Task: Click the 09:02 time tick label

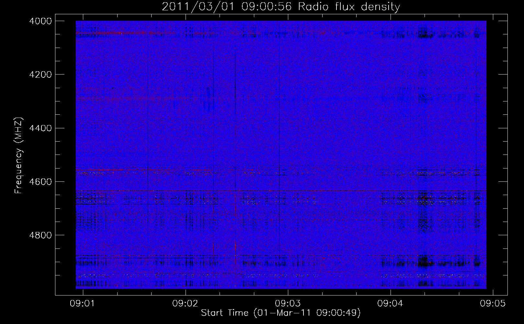Action: click(186, 303)
